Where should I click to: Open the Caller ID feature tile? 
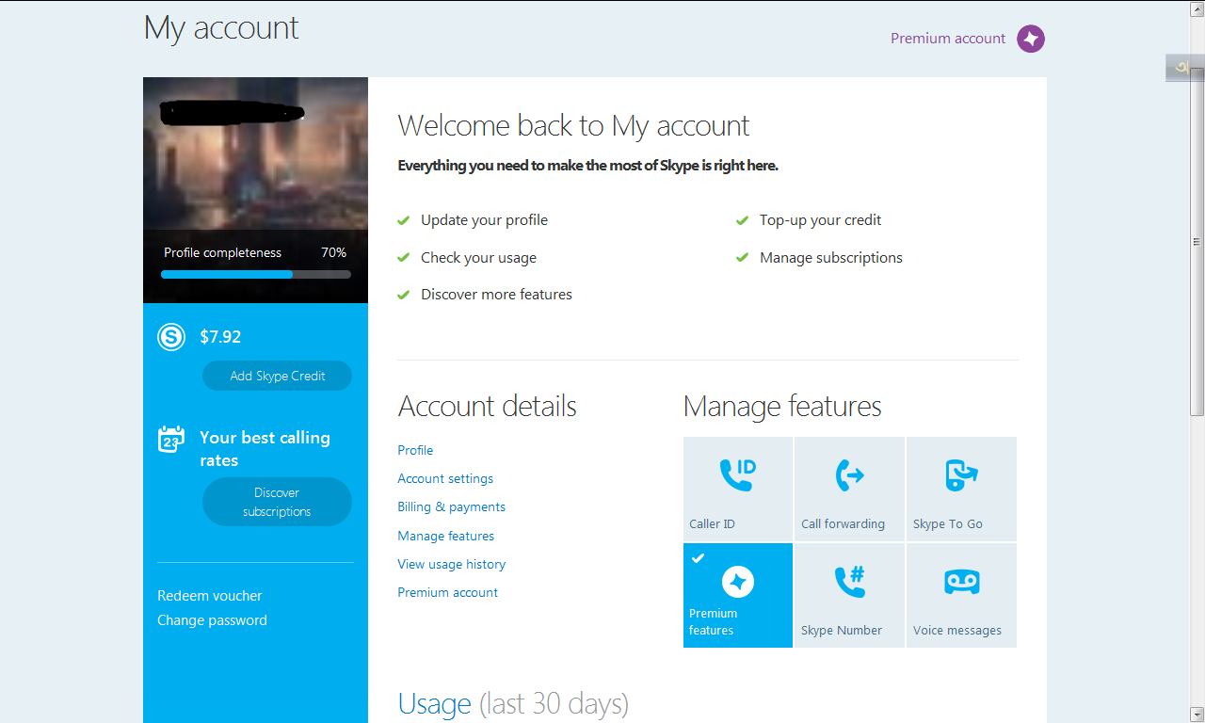pyautogui.click(x=738, y=489)
